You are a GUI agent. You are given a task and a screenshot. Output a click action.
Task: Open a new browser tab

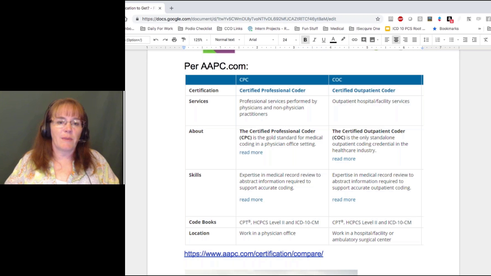coord(171,8)
